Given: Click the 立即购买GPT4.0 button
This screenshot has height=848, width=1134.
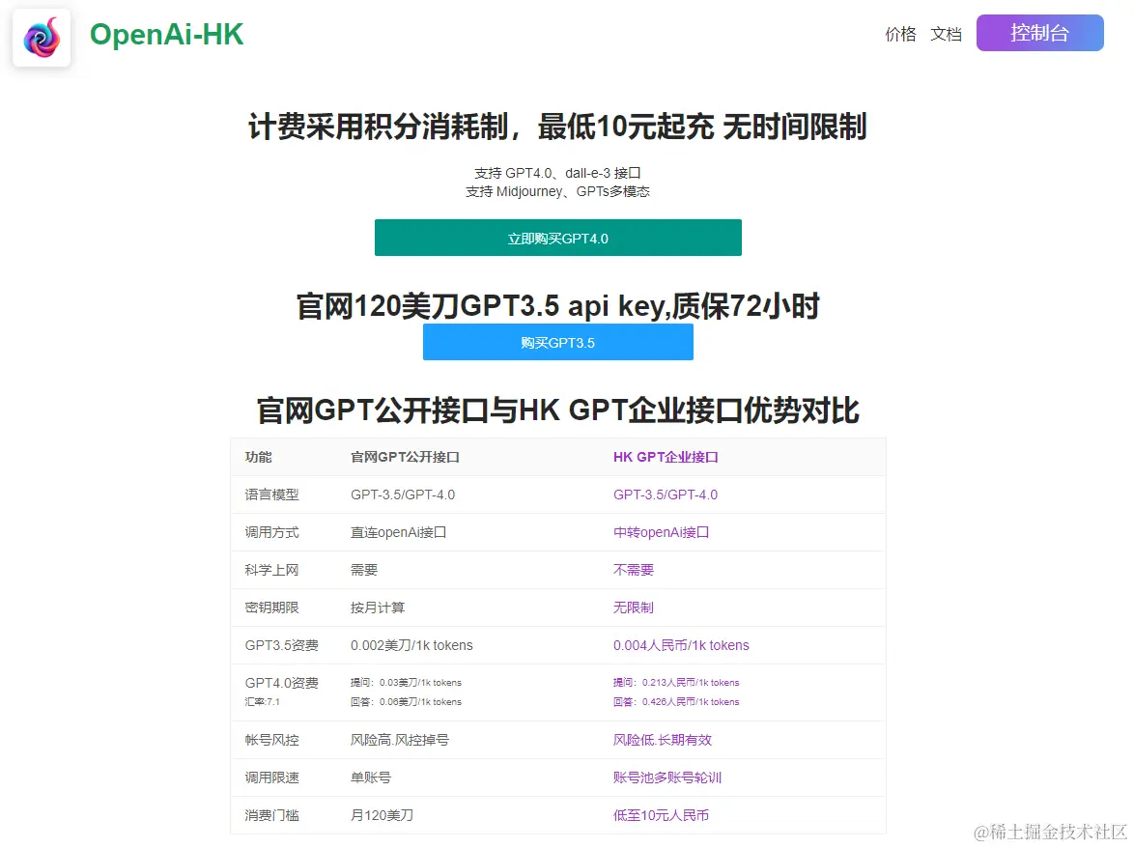Looking at the screenshot, I should [x=557, y=238].
